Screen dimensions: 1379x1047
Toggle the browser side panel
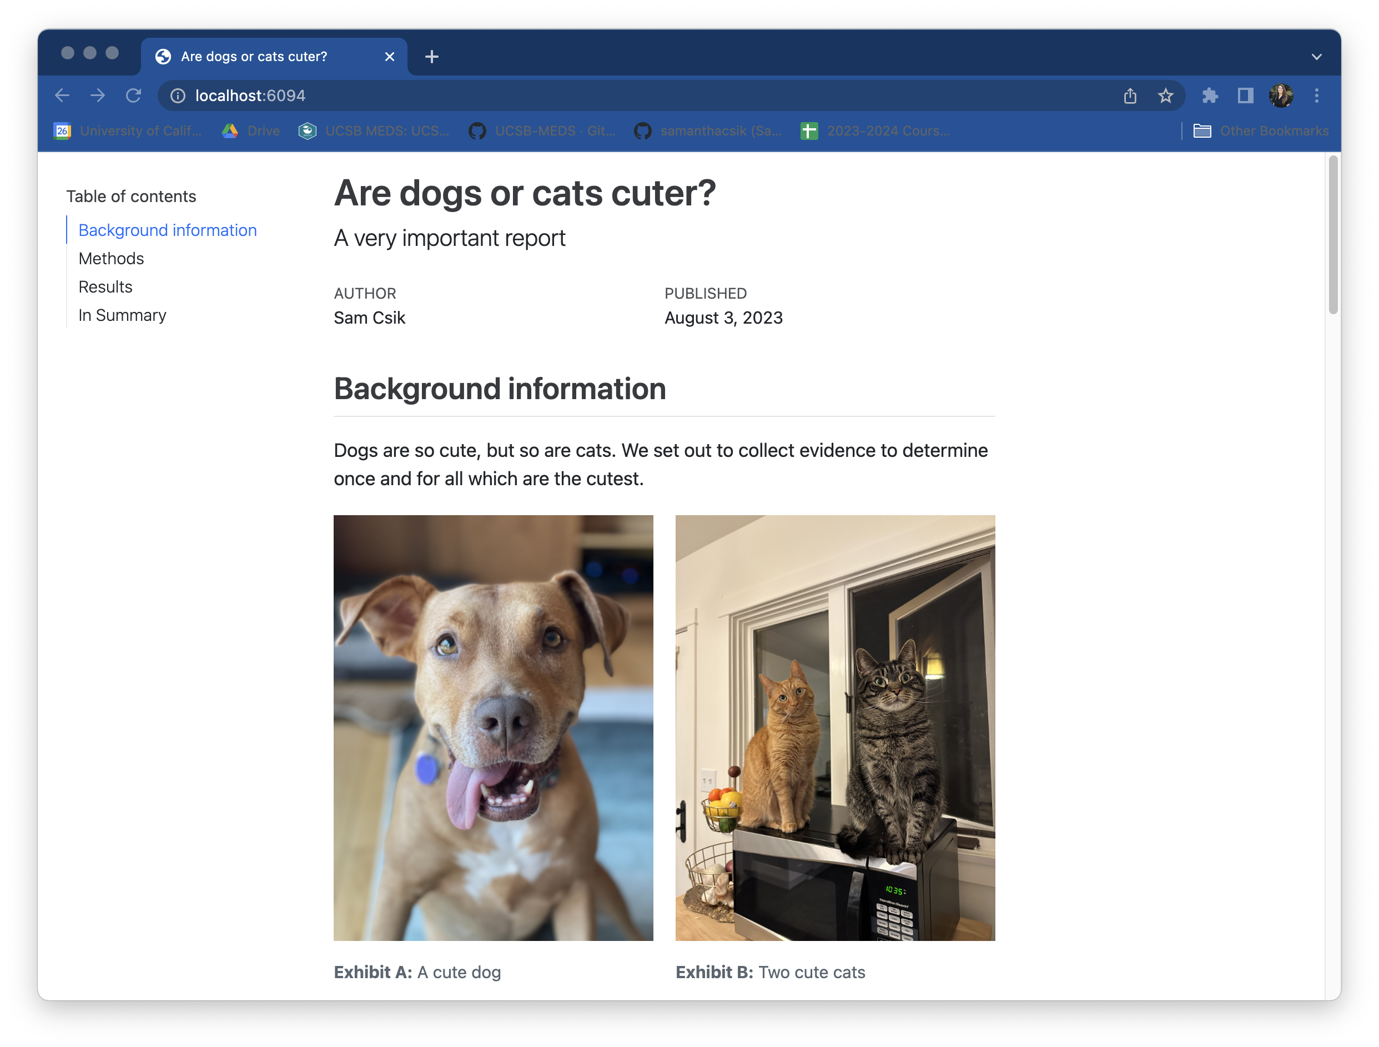coord(1245,95)
